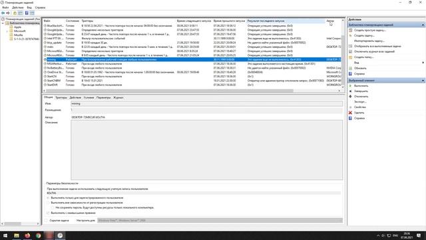Select Выполнять вне зависимости от регистрации radio
This screenshot has height=240, width=426.
[x=48, y=203]
